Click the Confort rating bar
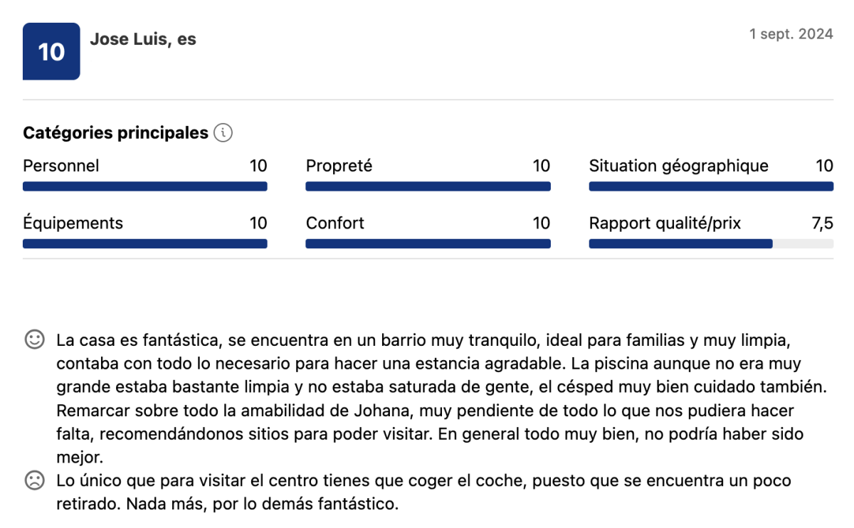Screen dimensions: 854x528 (x=428, y=243)
